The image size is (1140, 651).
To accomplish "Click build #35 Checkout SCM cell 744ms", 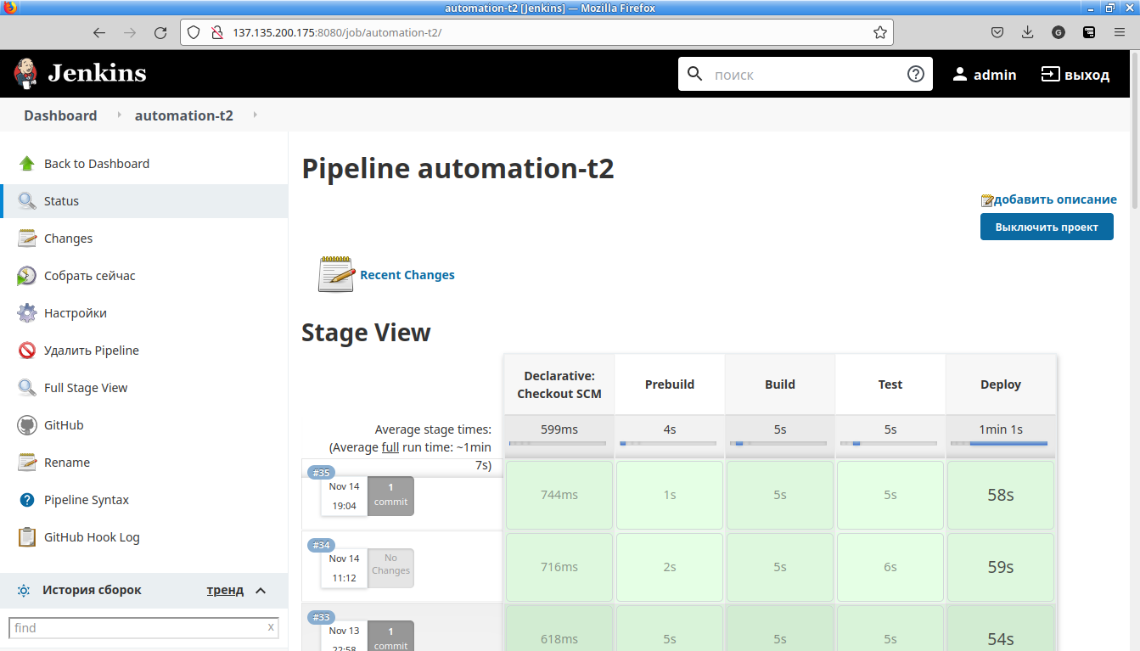I will tap(559, 495).
